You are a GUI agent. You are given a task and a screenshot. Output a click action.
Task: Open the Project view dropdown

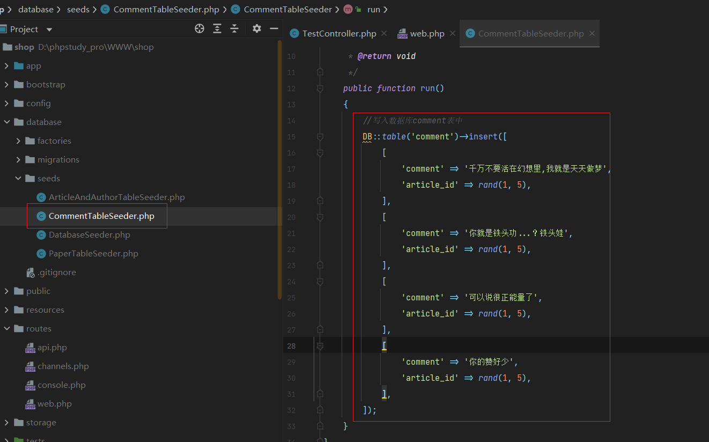[x=49, y=30]
